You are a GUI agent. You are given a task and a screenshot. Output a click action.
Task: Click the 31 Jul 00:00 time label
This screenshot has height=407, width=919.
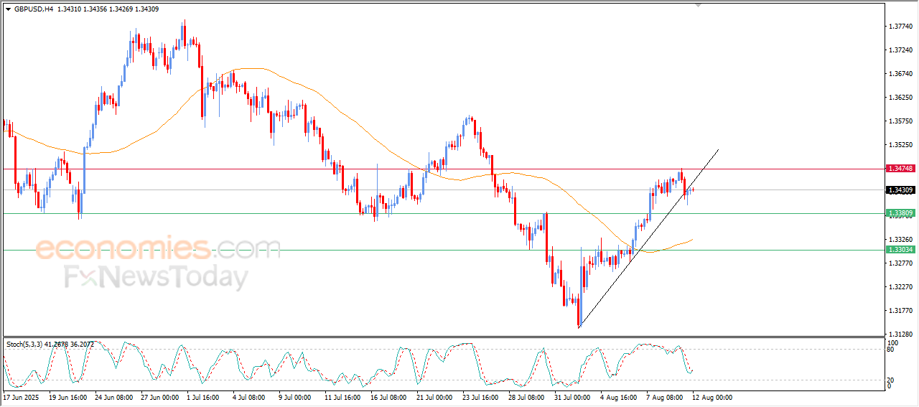click(x=572, y=397)
